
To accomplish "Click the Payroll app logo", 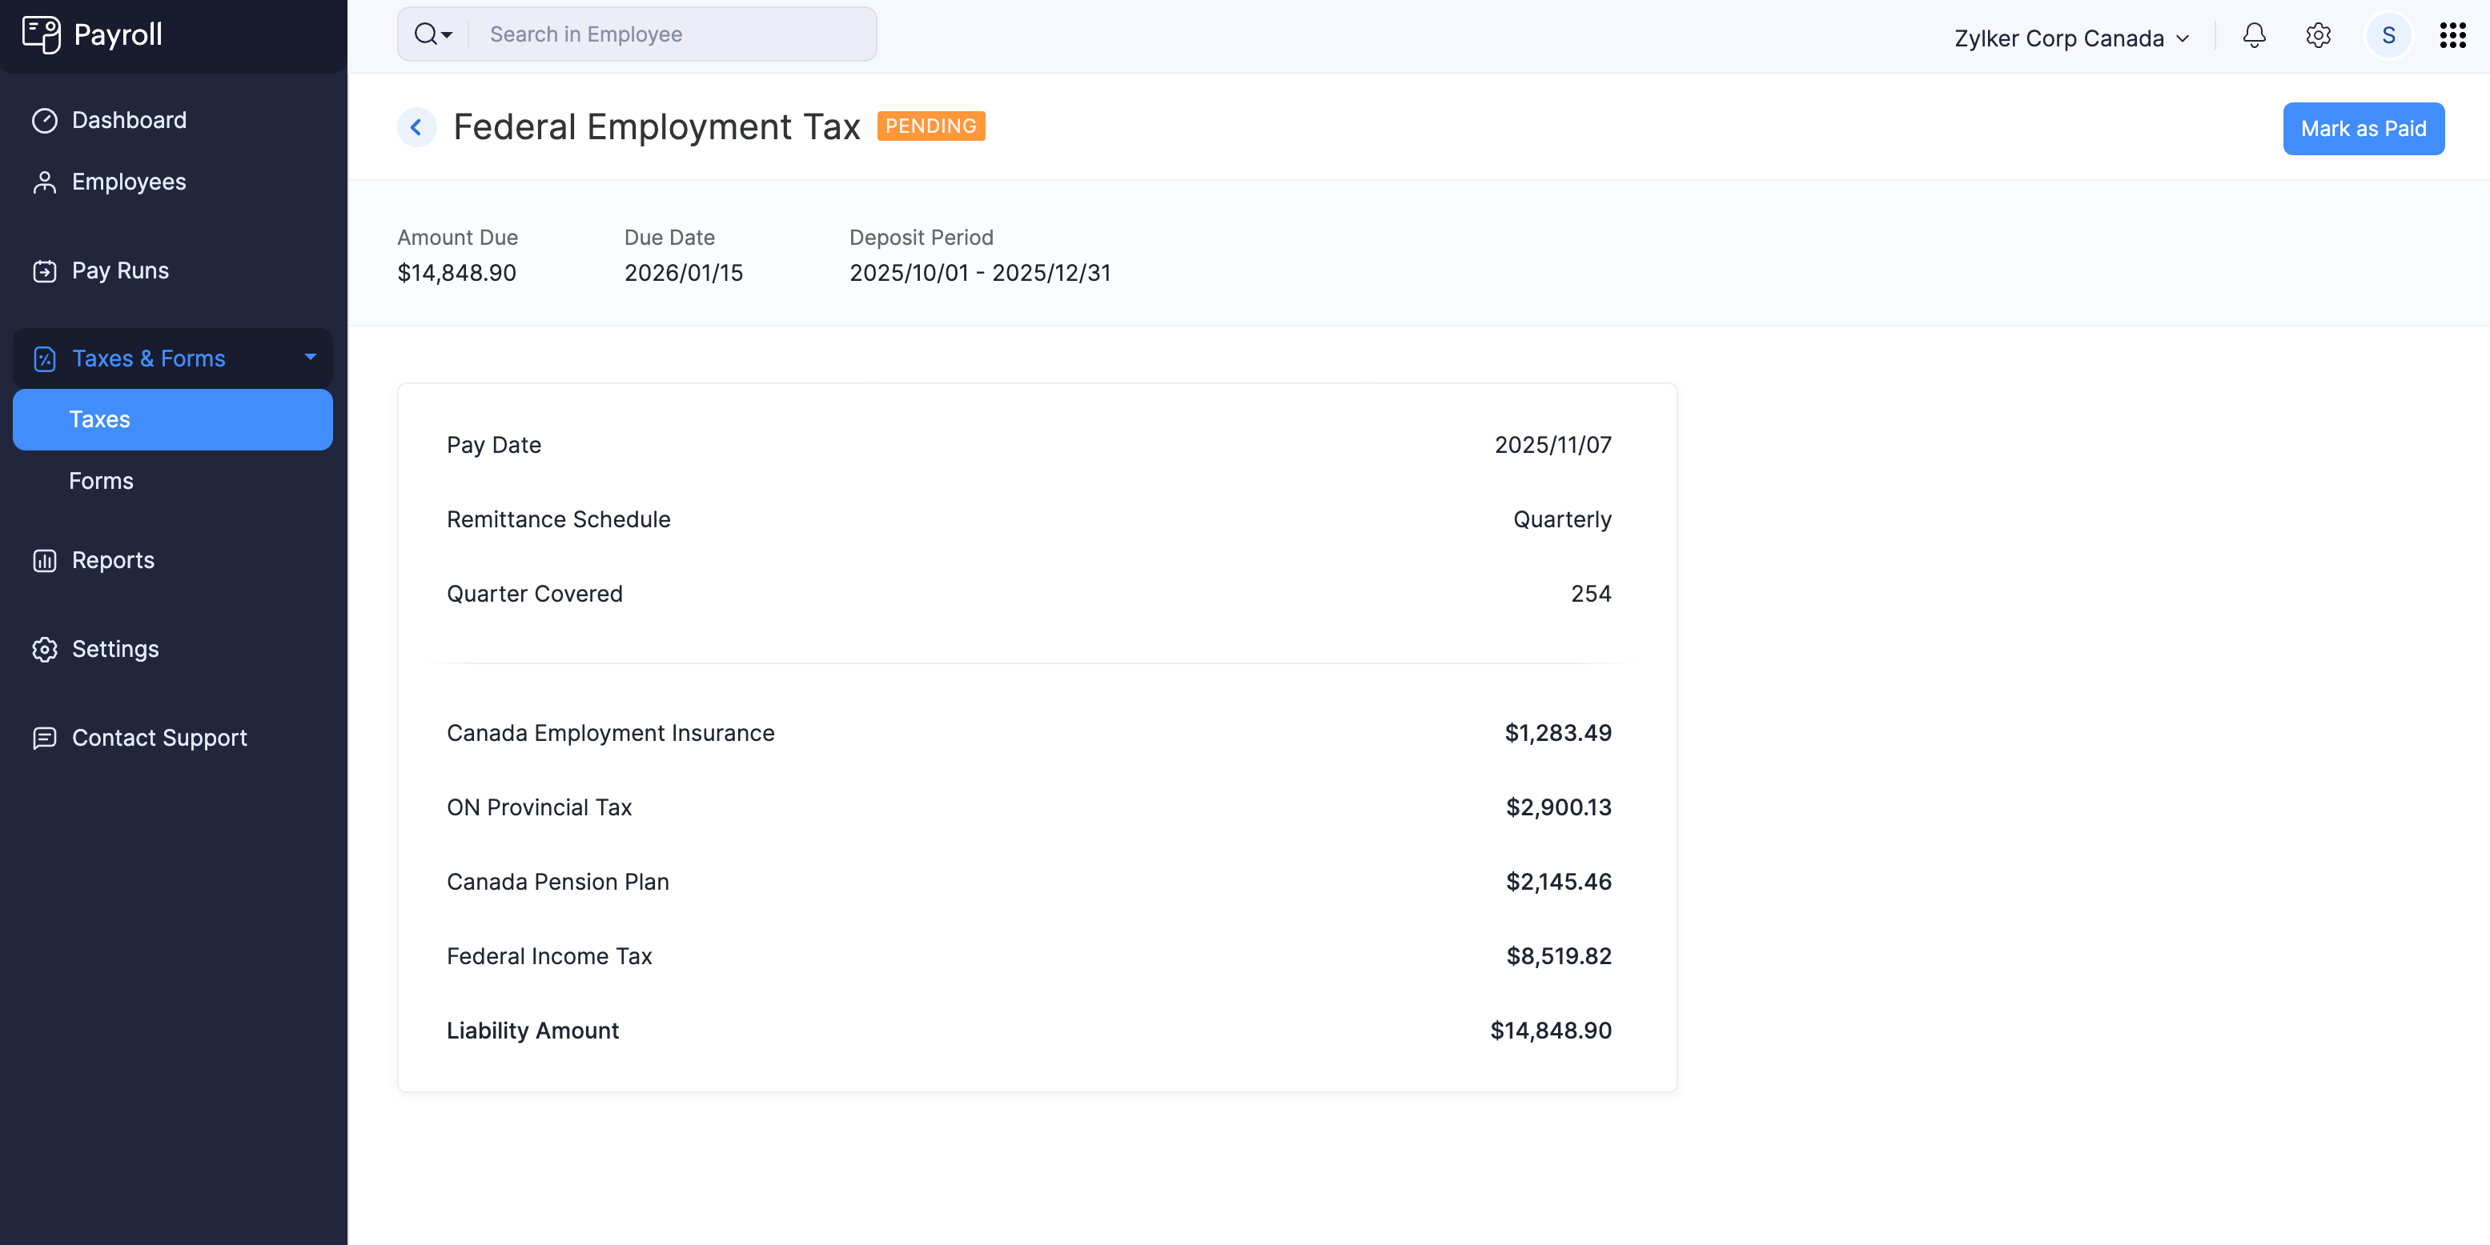I will coord(92,34).
